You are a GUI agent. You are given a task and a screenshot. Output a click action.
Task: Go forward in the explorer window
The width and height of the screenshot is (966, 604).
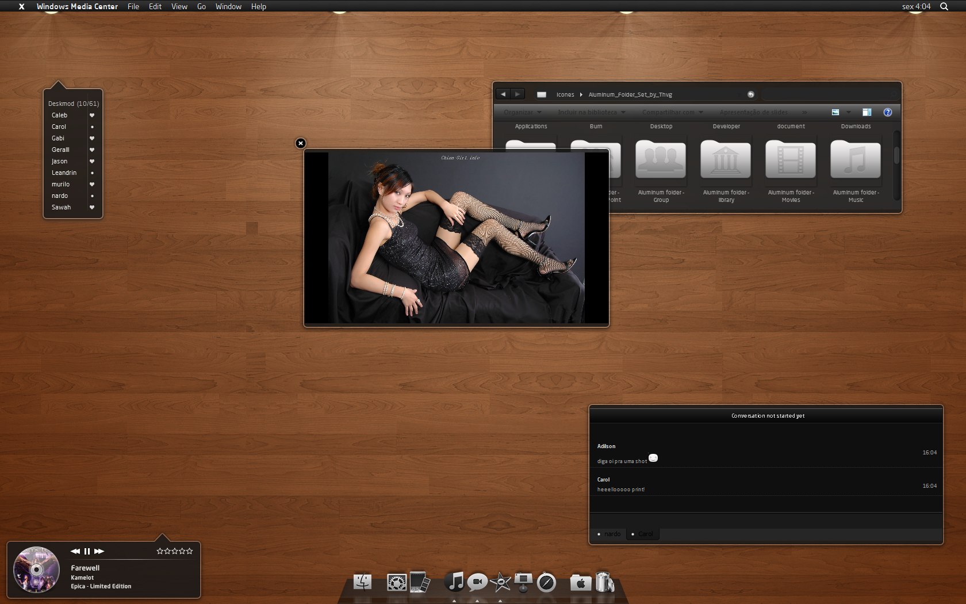(517, 94)
